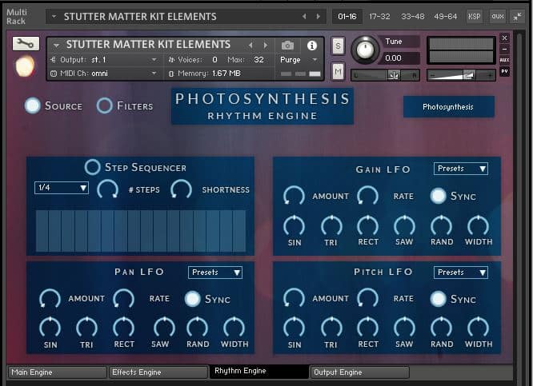The image size is (533, 386).
Task: Click the Max voices 32 value
Action: tap(258, 60)
